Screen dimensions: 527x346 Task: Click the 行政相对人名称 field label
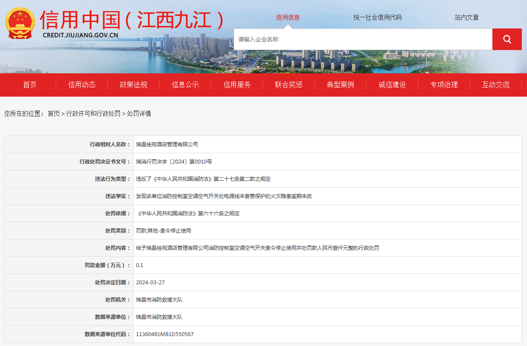coord(110,145)
